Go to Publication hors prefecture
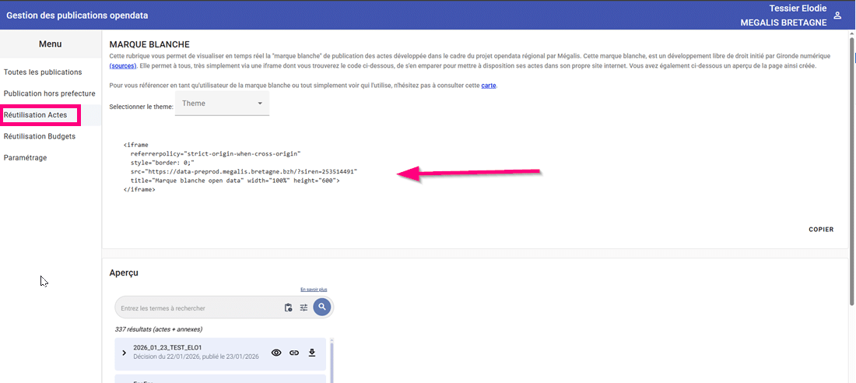The height and width of the screenshot is (383, 856). [x=49, y=93]
